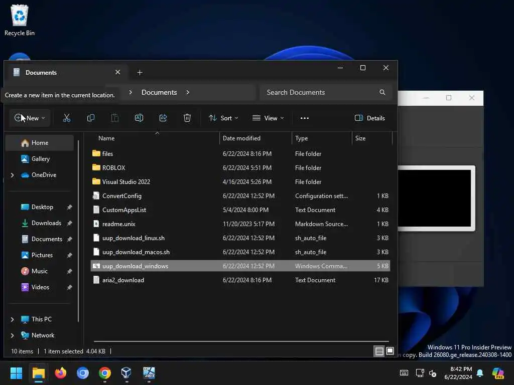Open the See more three-dots menu
The width and height of the screenshot is (514, 385).
[305, 118]
